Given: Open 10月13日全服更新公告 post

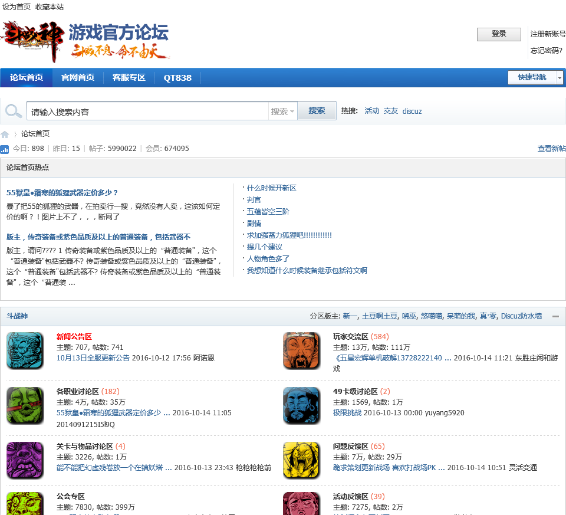Looking at the screenshot, I should [93, 358].
